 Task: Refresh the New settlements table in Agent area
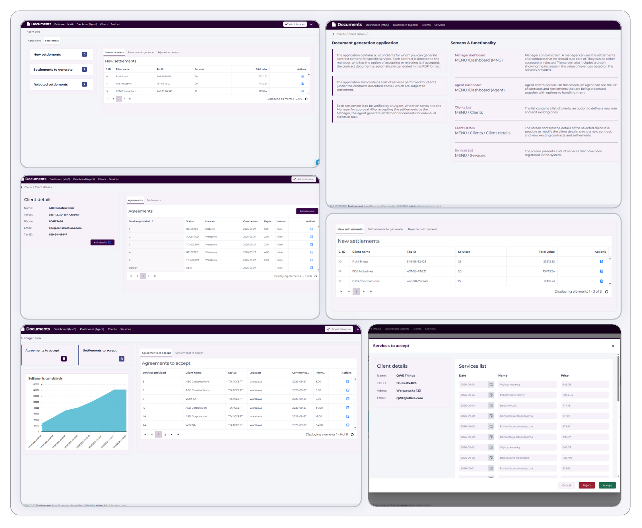[x=306, y=99]
